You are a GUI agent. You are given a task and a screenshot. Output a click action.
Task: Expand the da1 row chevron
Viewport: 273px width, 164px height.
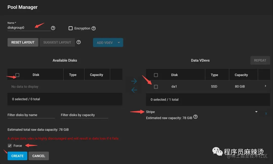(265, 86)
